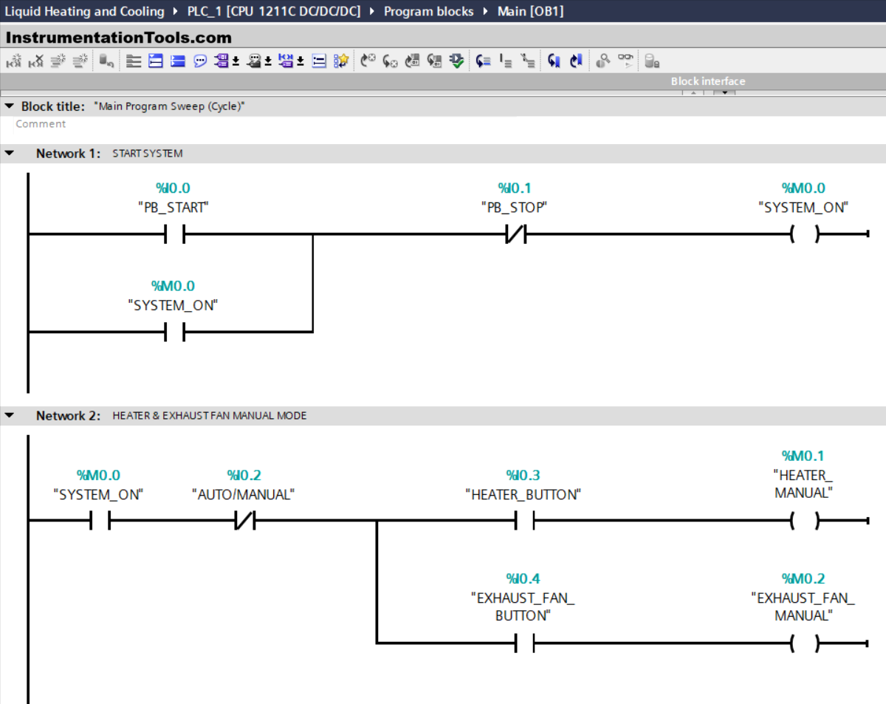Click the green checkmark consistency check icon
This screenshot has height=704, width=886.
click(x=457, y=61)
